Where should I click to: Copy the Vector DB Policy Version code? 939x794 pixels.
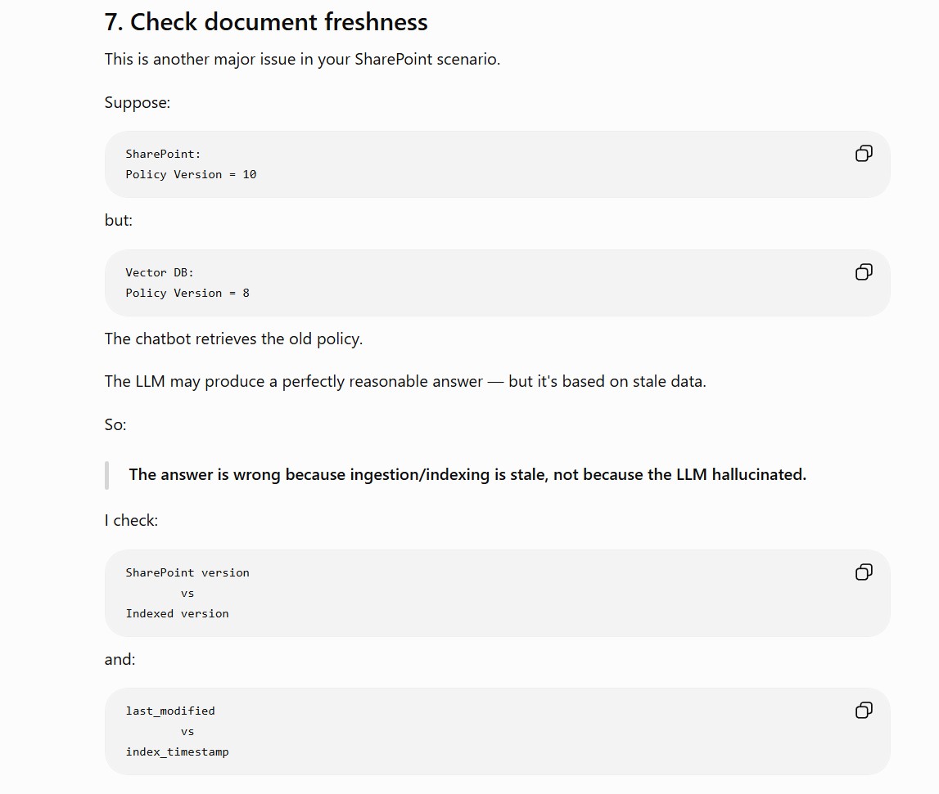pos(864,272)
